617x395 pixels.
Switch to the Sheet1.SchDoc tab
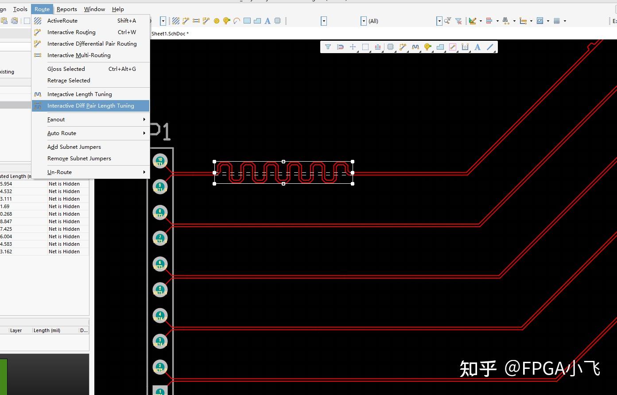170,33
